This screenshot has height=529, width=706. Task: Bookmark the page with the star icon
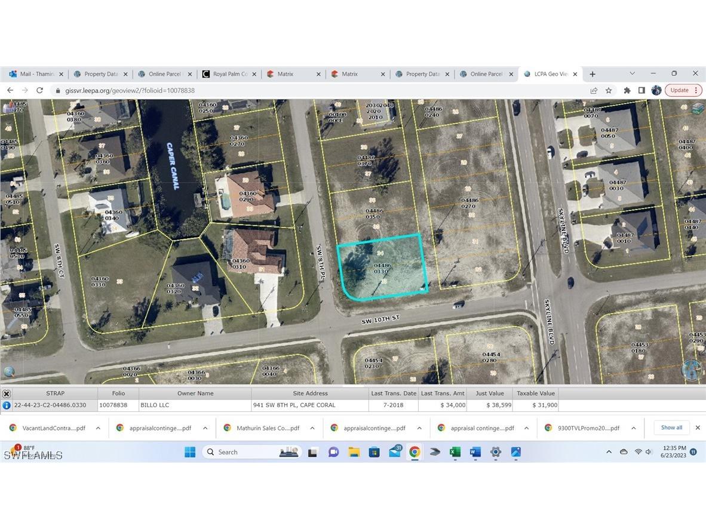tap(609, 90)
